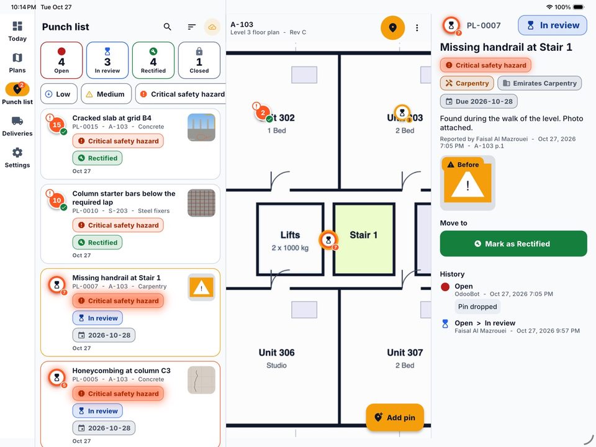Screen dimensions: 596x447
Task: Open the Cracked slab at grid B4 item
Action: 130,144
